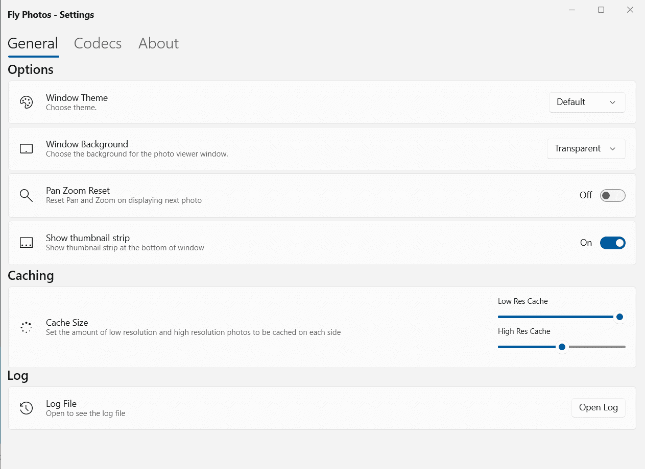
Task: Close the Settings window
Action: point(630,10)
